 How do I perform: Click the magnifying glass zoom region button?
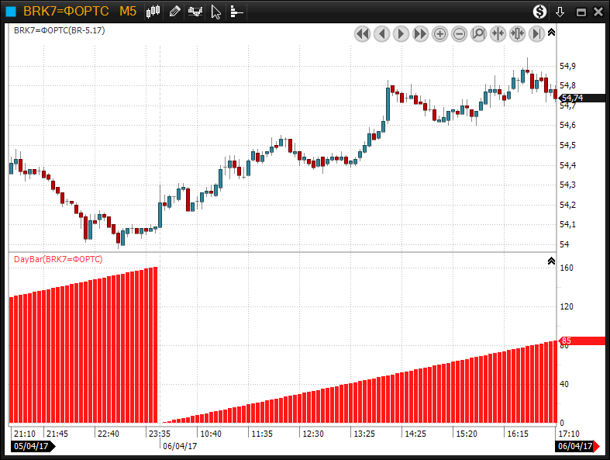(x=478, y=33)
